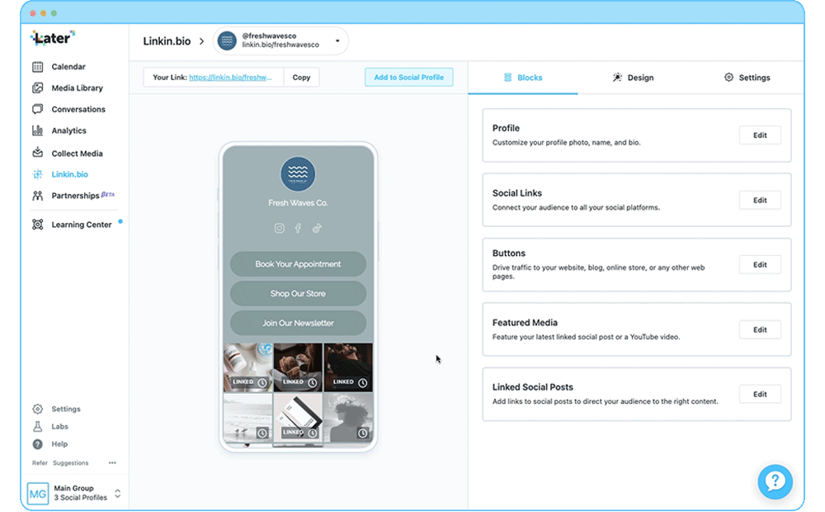Click the Conversations speech bubble icon

tap(37, 109)
